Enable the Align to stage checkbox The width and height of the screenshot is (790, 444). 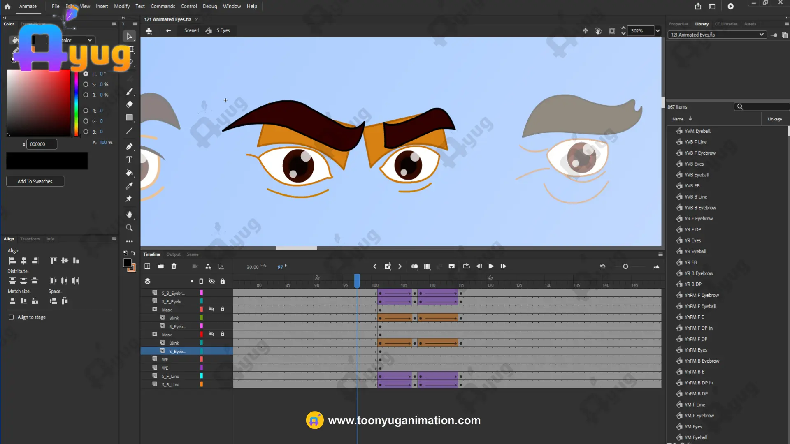click(11, 317)
